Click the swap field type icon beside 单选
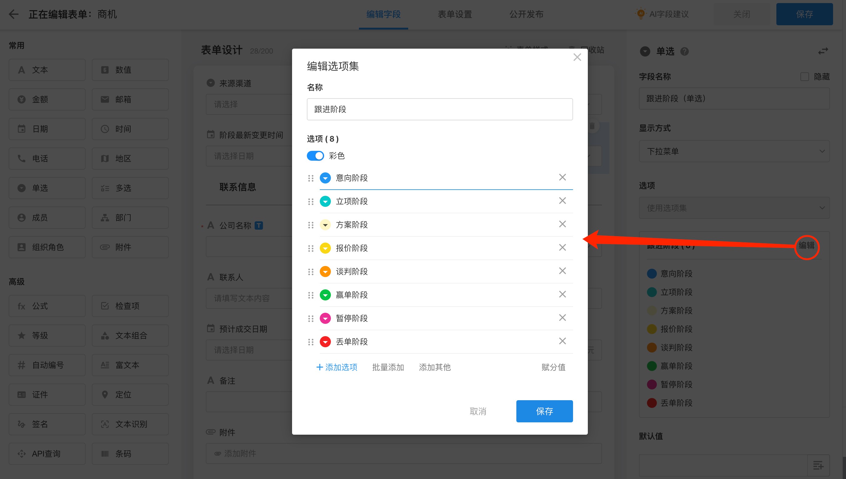Image resolution: width=846 pixels, height=479 pixels. (823, 51)
